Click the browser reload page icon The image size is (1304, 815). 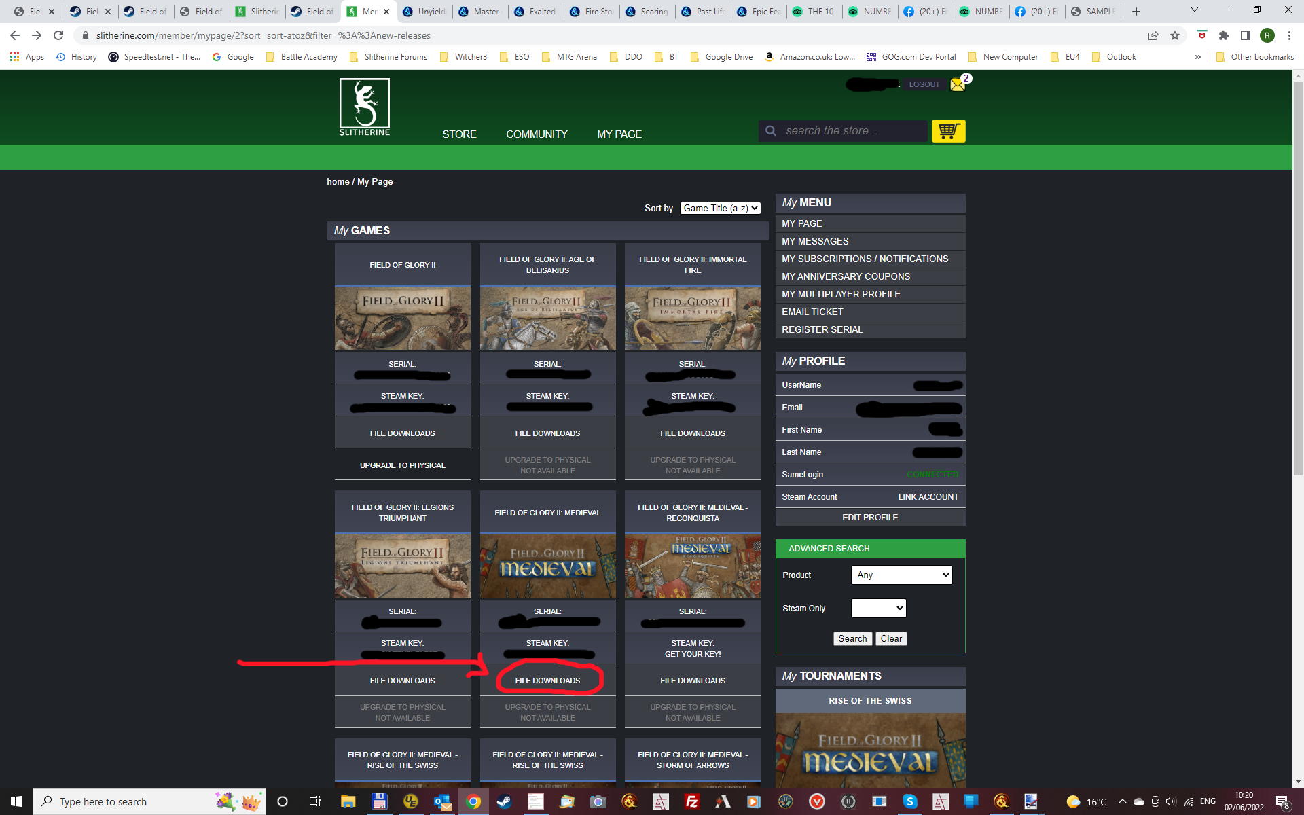58,35
